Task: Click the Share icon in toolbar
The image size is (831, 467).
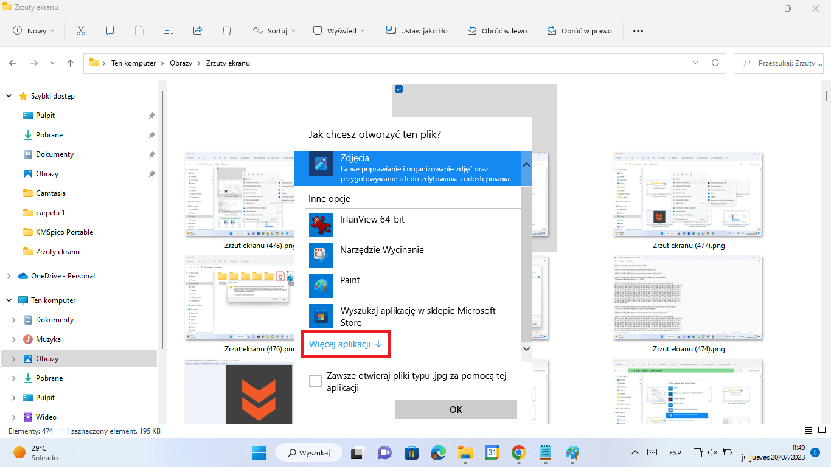Action: [198, 30]
